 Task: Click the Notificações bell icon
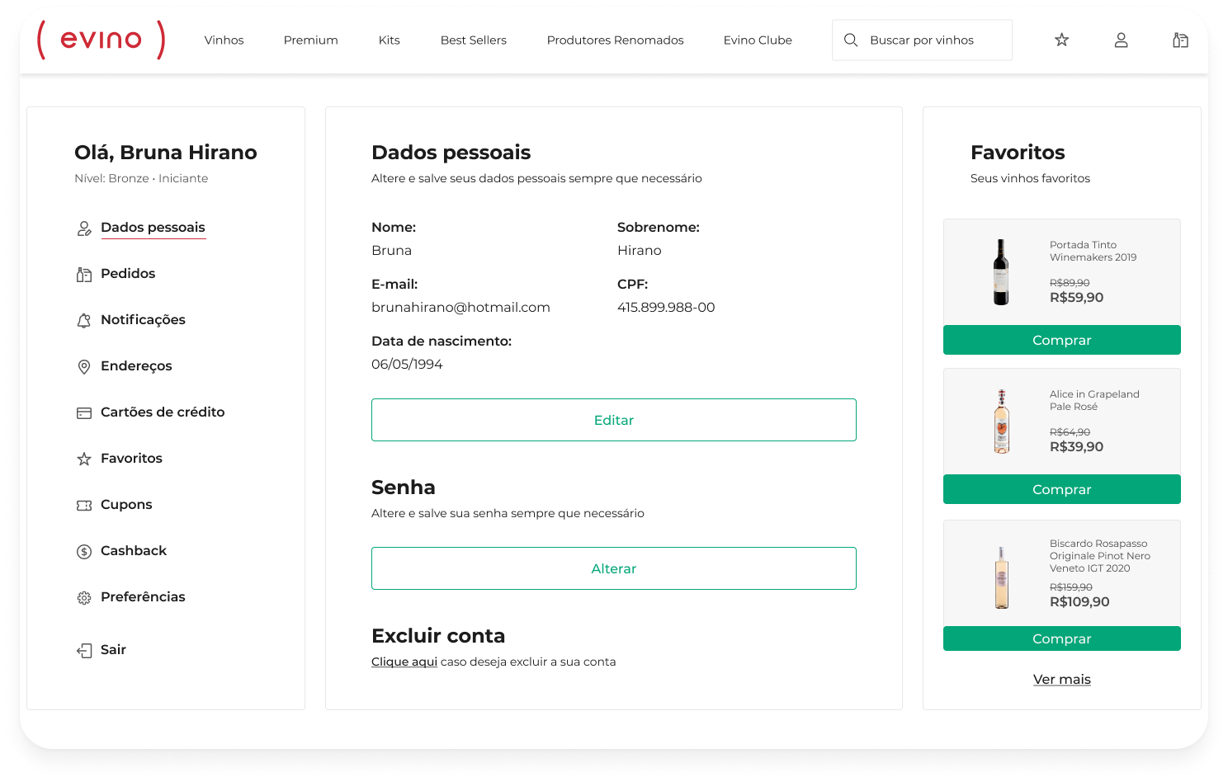84,321
